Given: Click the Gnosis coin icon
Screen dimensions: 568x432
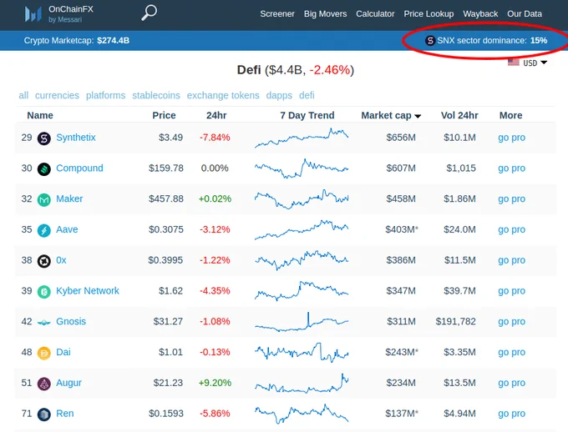Looking at the screenshot, I should (44, 322).
